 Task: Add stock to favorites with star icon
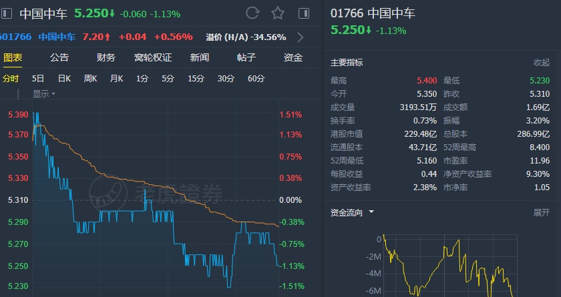point(278,13)
